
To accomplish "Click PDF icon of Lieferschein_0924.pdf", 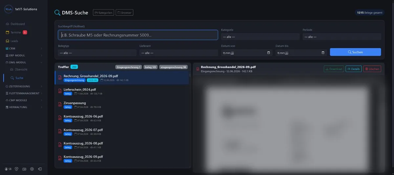I will pos(60,91).
